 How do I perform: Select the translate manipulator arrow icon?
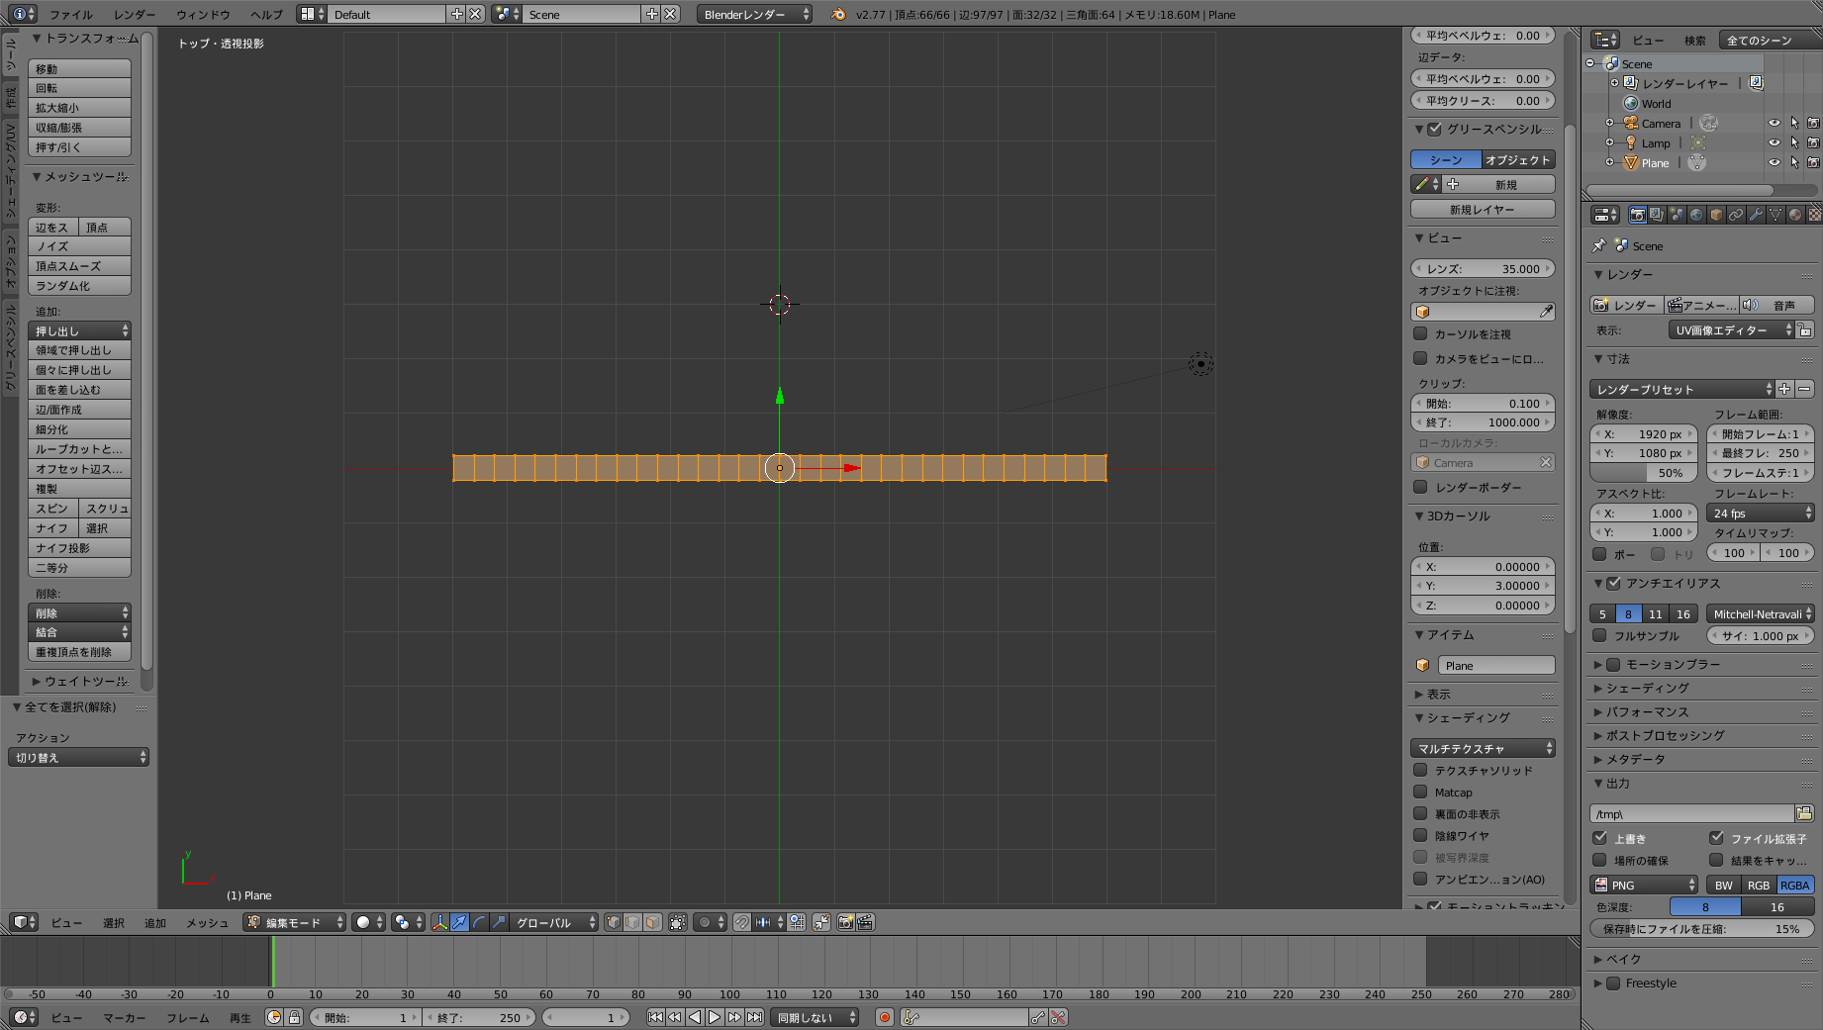pyautogui.click(x=459, y=922)
